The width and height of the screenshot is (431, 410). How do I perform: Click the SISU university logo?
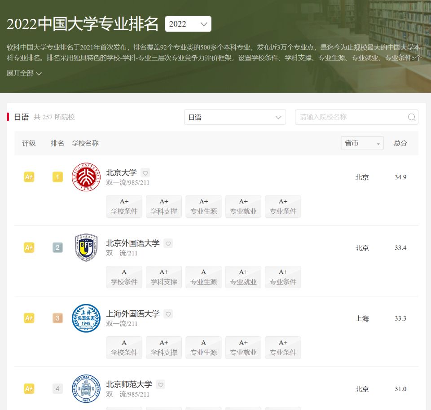(x=86, y=318)
